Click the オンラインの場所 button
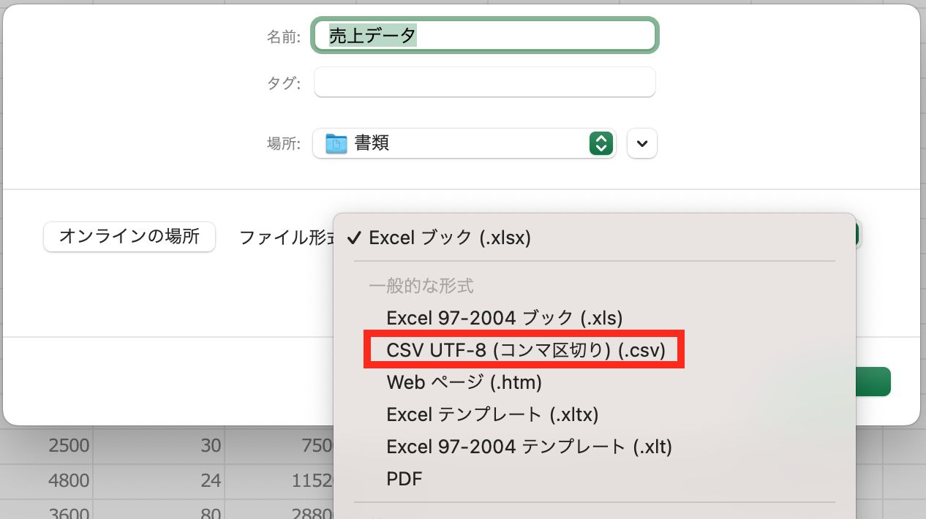926x519 pixels. click(x=129, y=237)
